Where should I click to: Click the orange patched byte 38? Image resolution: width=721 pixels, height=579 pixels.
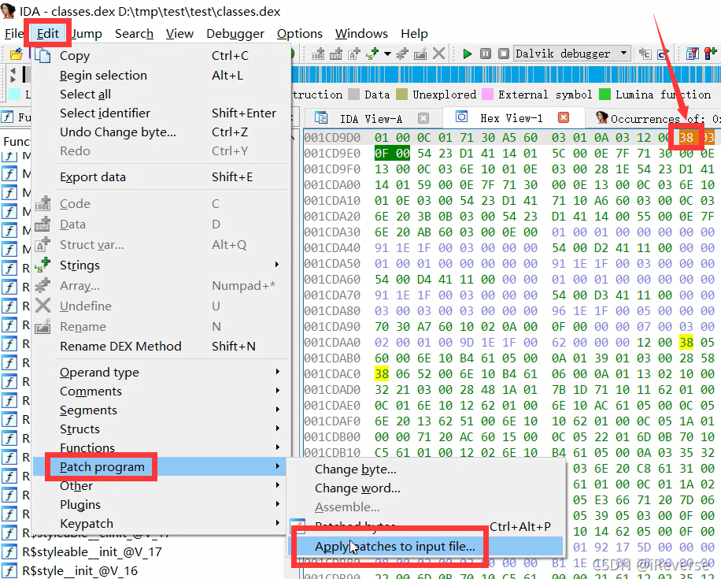pos(686,137)
